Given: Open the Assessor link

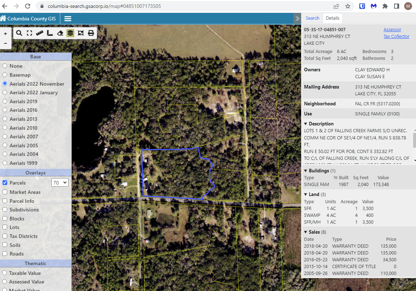Looking at the screenshot, I should click(392, 30).
